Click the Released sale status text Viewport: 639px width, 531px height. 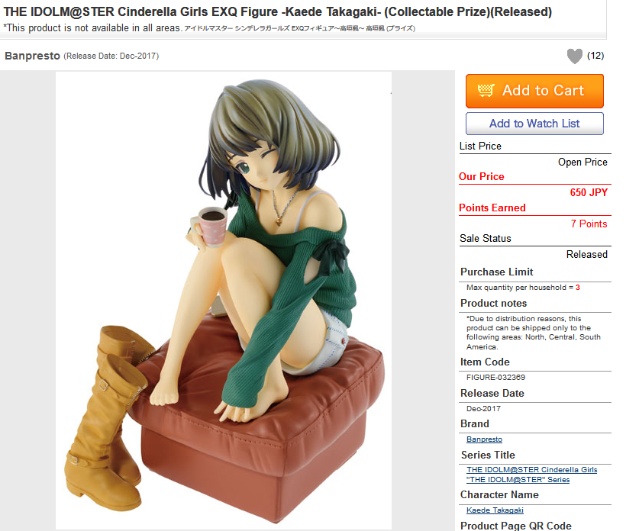(587, 255)
